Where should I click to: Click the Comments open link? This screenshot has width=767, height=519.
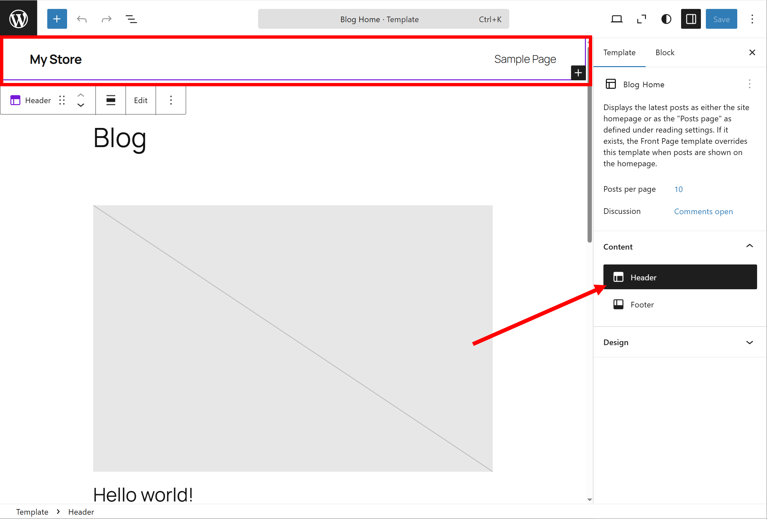(703, 212)
